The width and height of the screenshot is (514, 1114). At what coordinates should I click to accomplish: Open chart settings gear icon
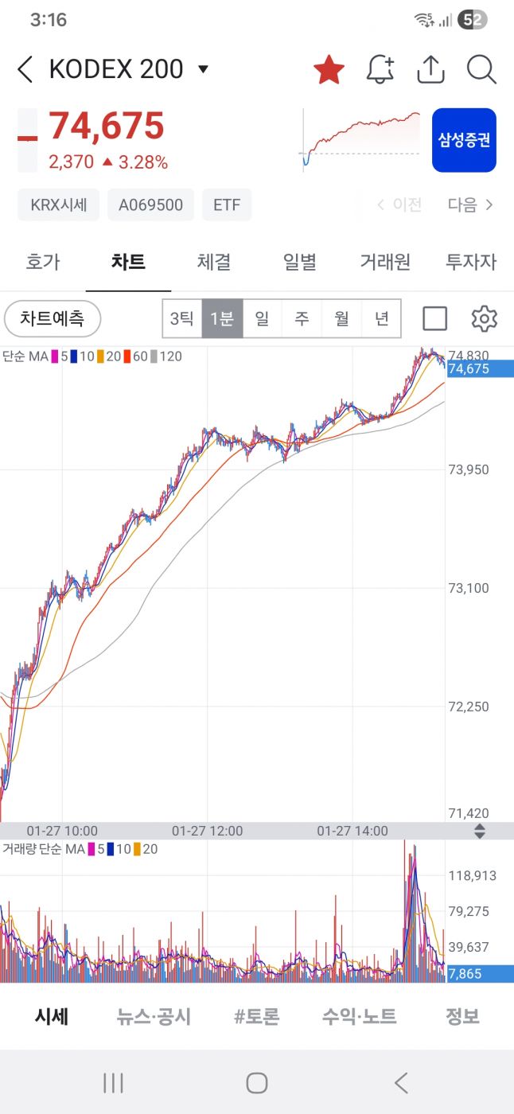pyautogui.click(x=484, y=319)
